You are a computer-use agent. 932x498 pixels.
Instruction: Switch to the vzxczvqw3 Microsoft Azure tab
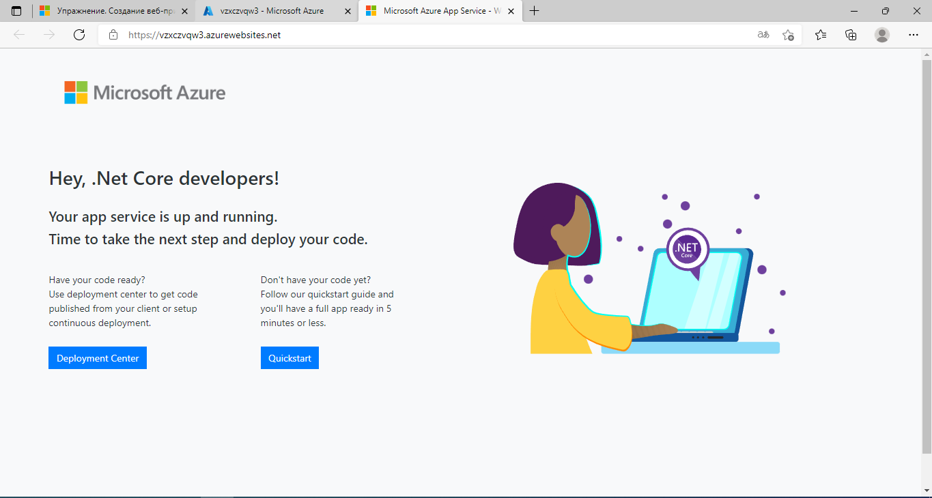point(273,11)
